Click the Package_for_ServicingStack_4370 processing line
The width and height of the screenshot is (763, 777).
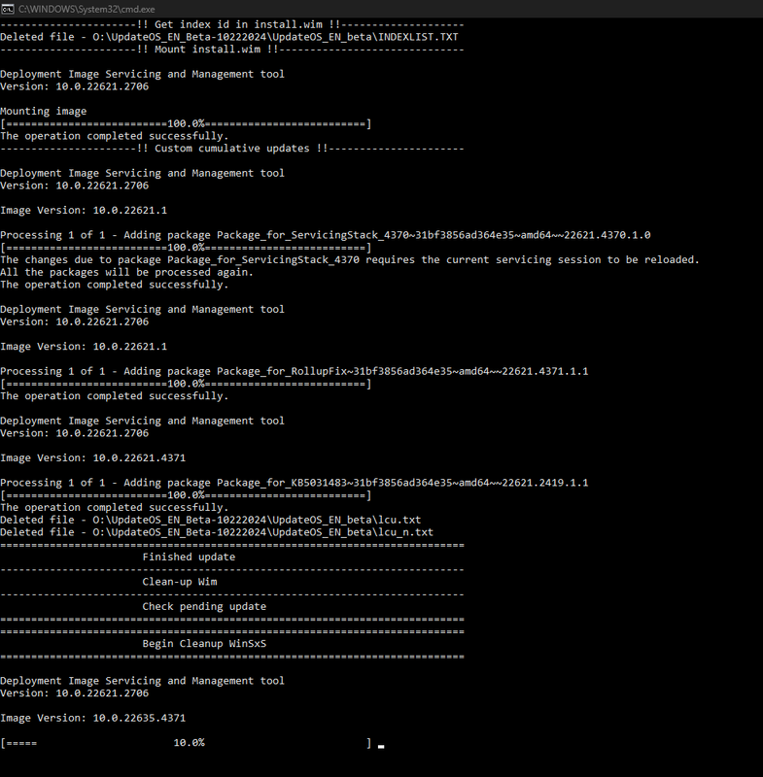click(326, 235)
